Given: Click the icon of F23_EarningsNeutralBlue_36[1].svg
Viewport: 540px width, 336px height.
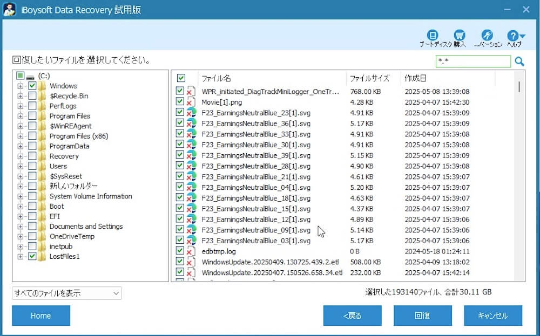Looking at the screenshot, I should tap(191, 124).
